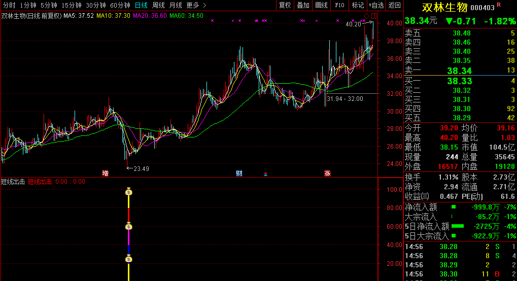
Task: Switch to the 60分钟 period tab
Action: click(120, 5)
